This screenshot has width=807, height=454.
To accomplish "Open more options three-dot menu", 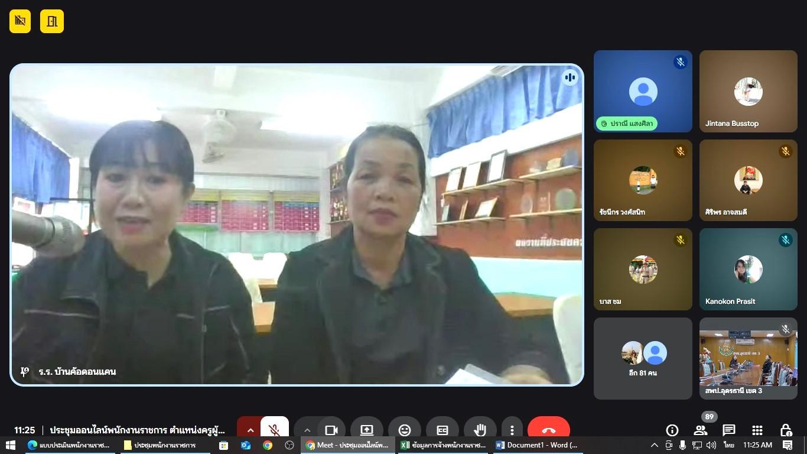I will click(x=512, y=430).
